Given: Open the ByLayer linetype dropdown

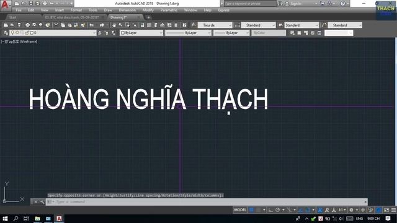Looking at the screenshot, I should click(209, 33).
